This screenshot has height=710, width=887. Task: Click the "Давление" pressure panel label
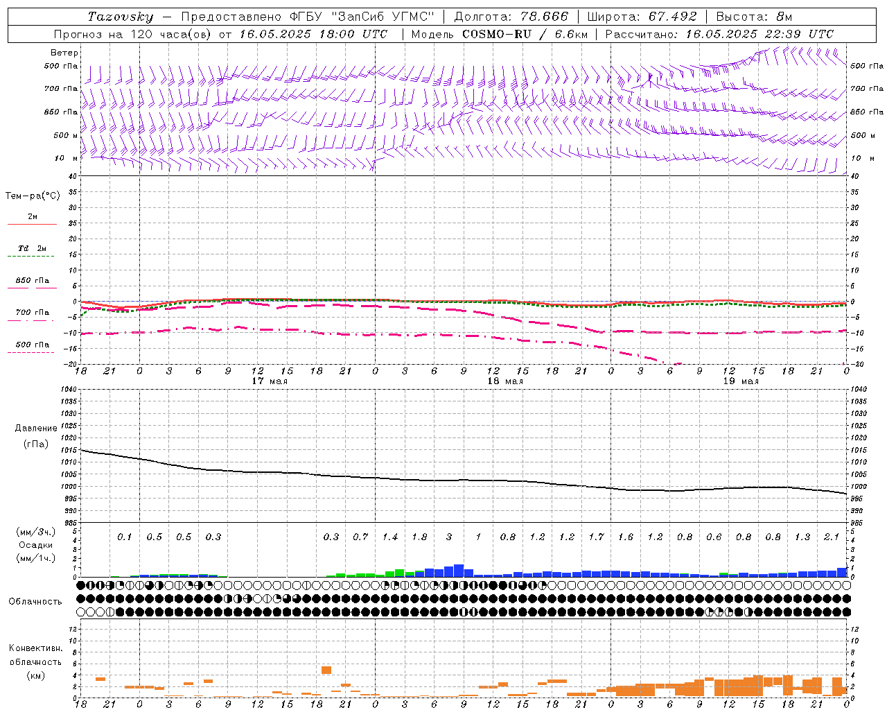click(x=36, y=428)
